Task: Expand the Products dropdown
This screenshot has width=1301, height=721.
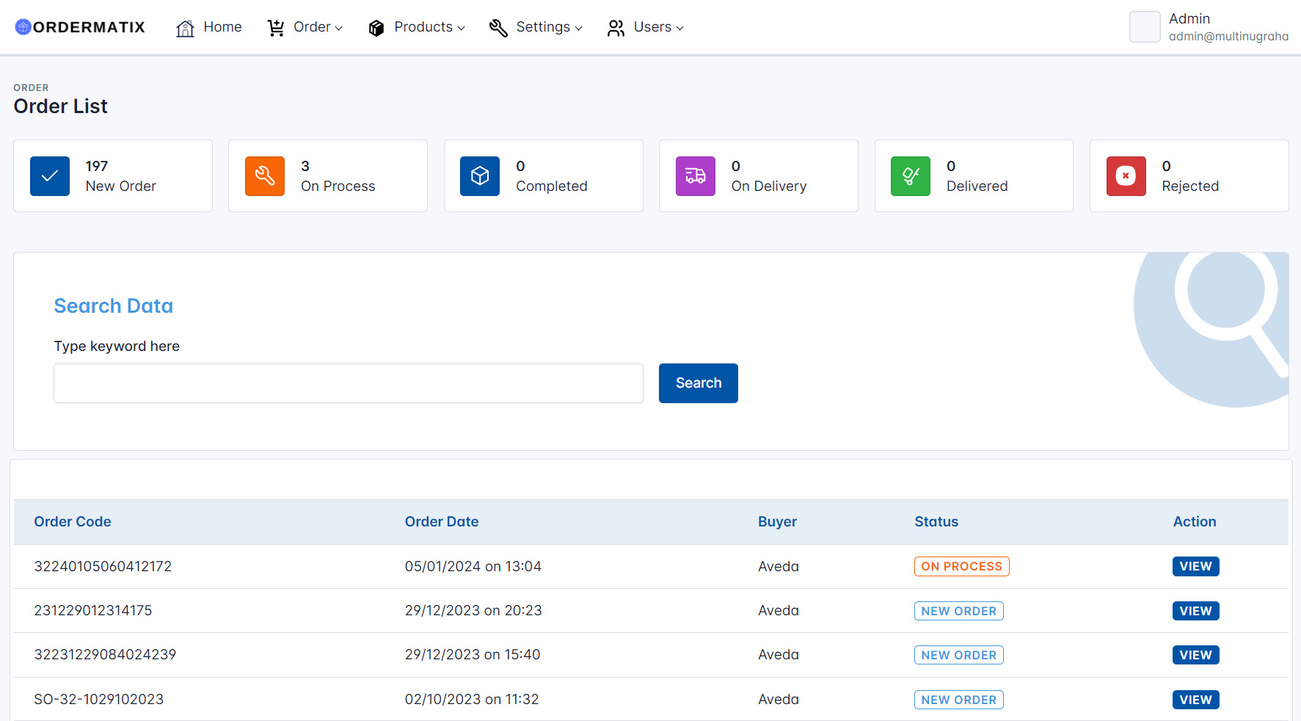Action: pos(423,27)
